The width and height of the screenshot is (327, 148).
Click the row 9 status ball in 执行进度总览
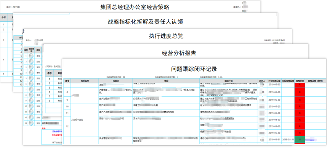coord(31,101)
